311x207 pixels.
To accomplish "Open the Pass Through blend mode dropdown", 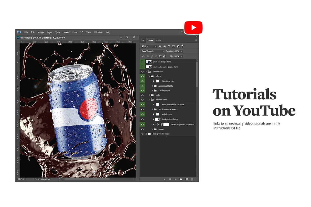I will pyautogui.click(x=153, y=51).
